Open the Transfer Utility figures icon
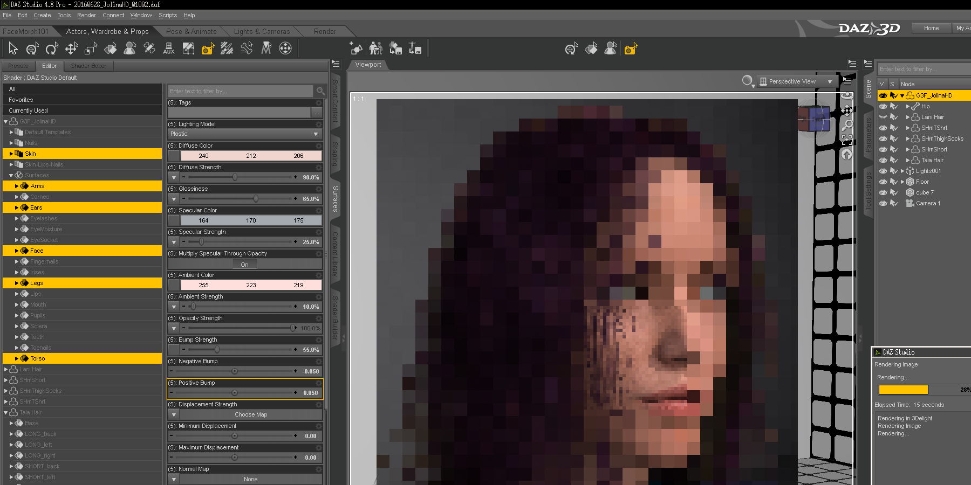Viewport: 971px width, 485px height. [x=376, y=49]
